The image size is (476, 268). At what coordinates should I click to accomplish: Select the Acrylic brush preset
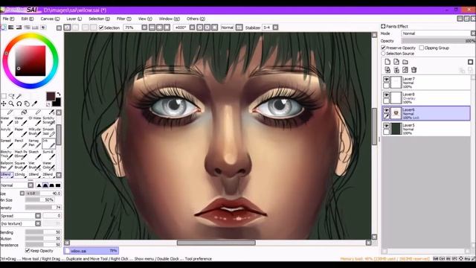tap(7, 132)
